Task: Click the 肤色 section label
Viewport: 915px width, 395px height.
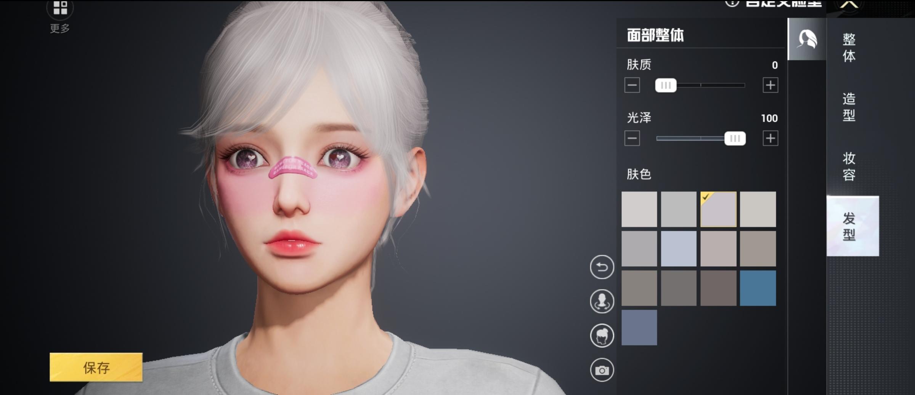Action: pyautogui.click(x=639, y=174)
